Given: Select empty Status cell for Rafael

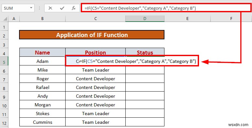Looking at the screenshot, I should coord(145,87).
